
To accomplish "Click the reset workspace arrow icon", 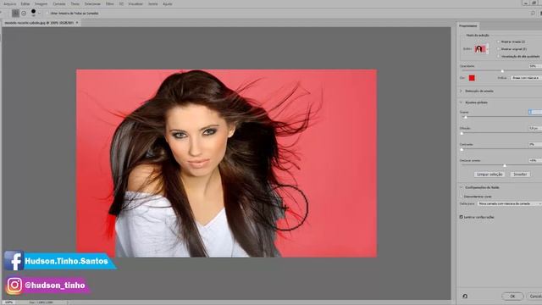I will coord(465,296).
